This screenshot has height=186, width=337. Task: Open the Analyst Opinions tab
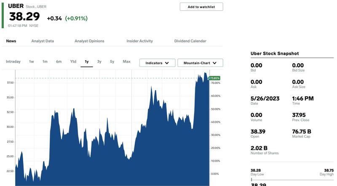pyautogui.click(x=89, y=41)
